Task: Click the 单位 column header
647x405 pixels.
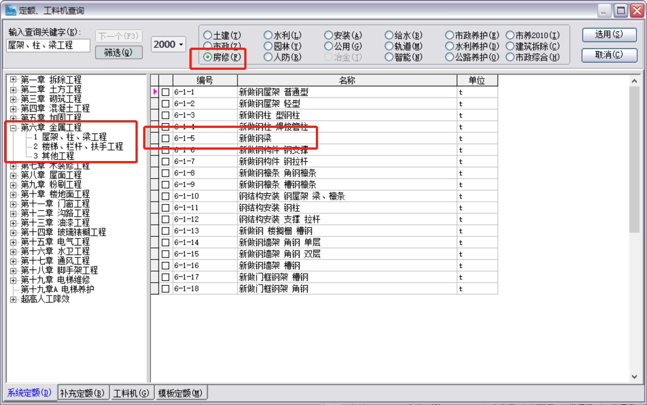Action: pos(477,81)
